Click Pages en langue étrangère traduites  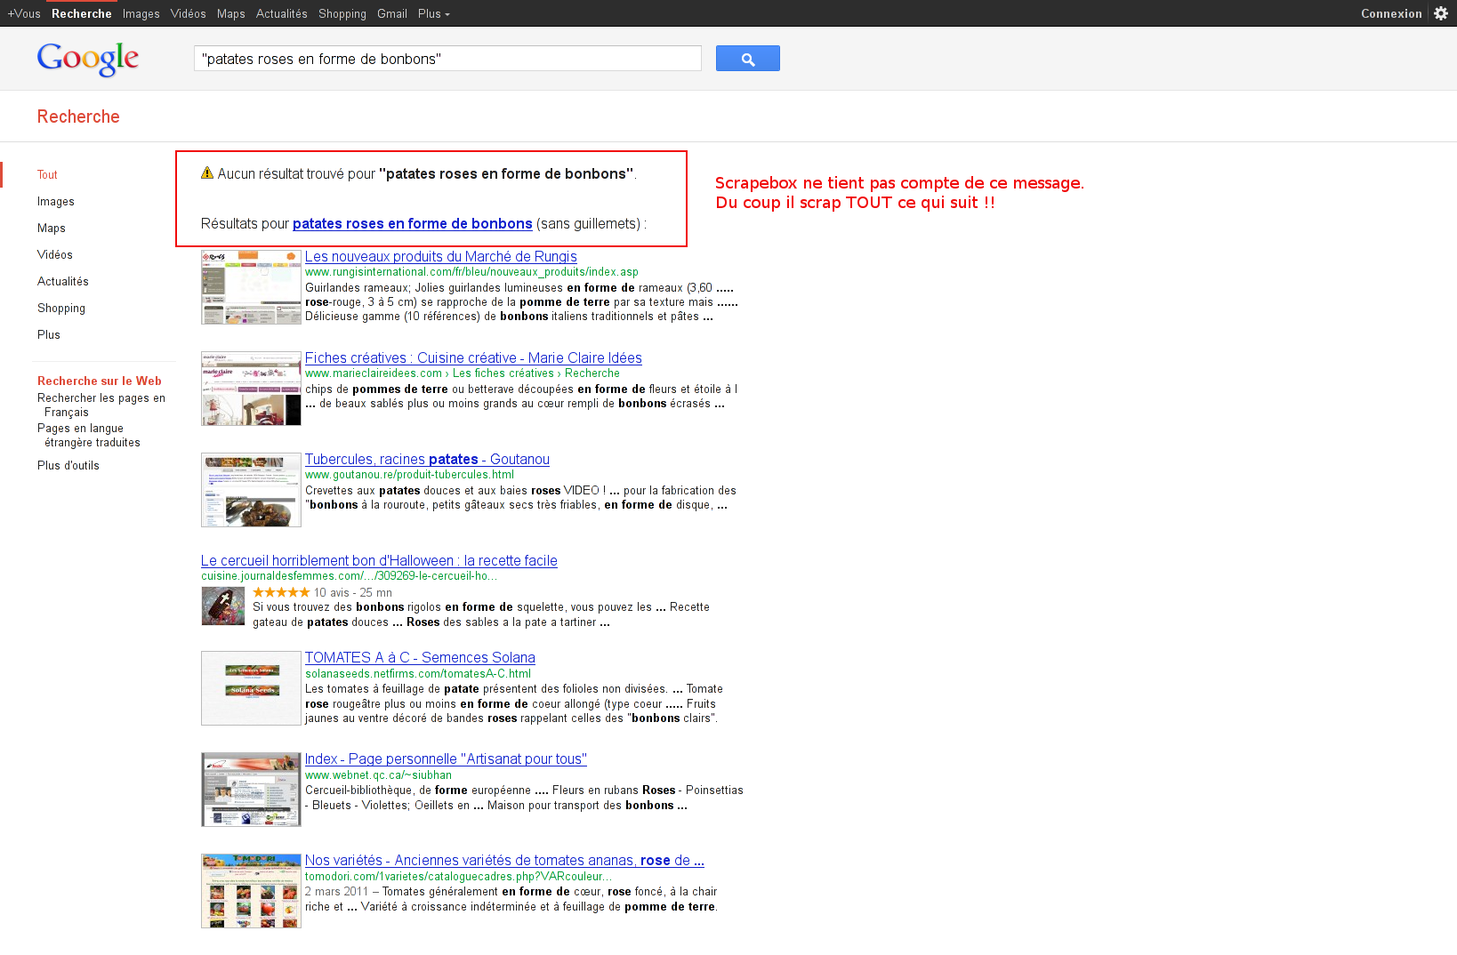pos(89,436)
